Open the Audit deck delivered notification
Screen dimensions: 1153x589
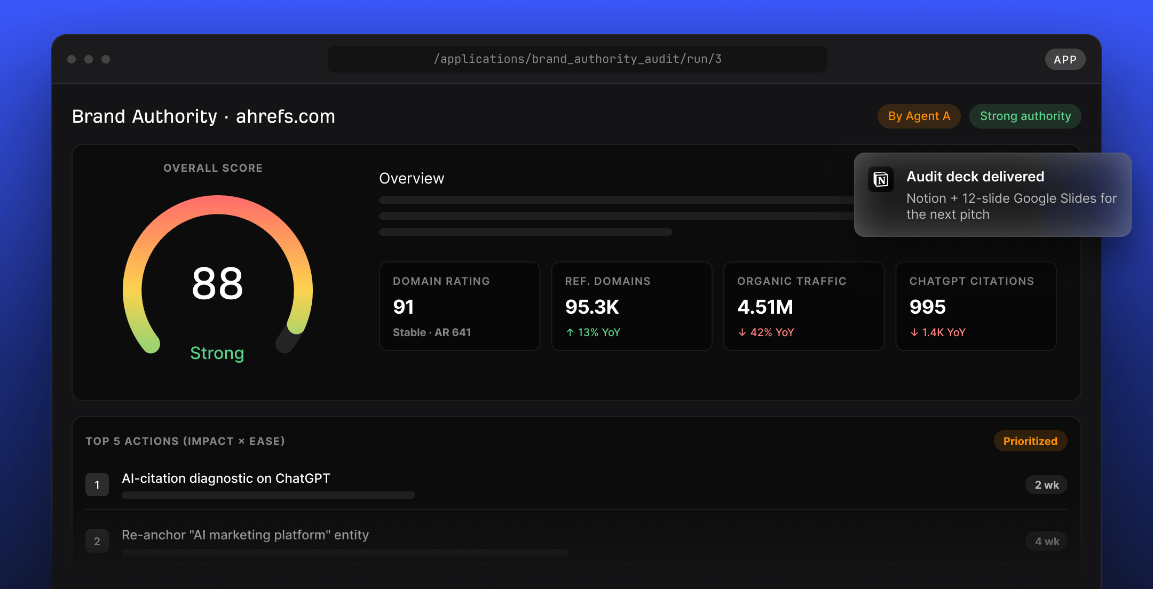click(992, 195)
